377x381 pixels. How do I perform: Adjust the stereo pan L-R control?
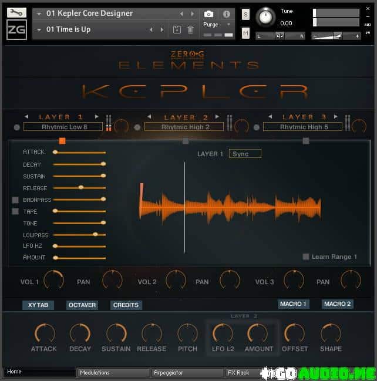[280, 36]
